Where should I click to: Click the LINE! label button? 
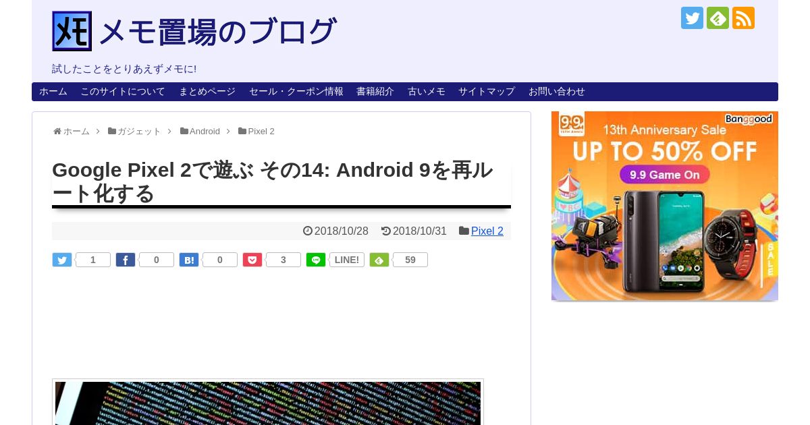[347, 260]
